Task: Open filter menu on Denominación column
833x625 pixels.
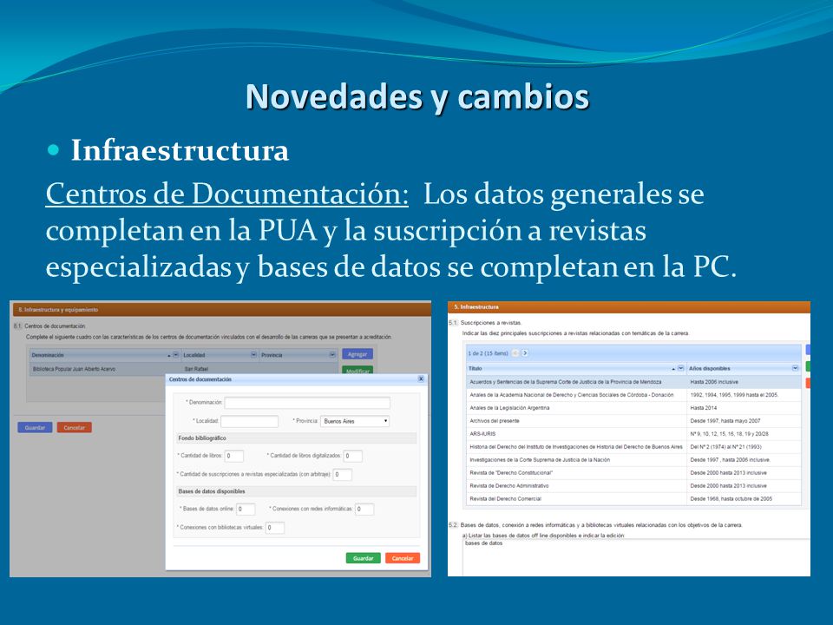Action: point(176,354)
